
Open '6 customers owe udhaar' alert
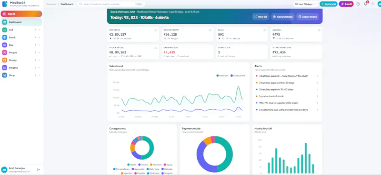coord(287,110)
